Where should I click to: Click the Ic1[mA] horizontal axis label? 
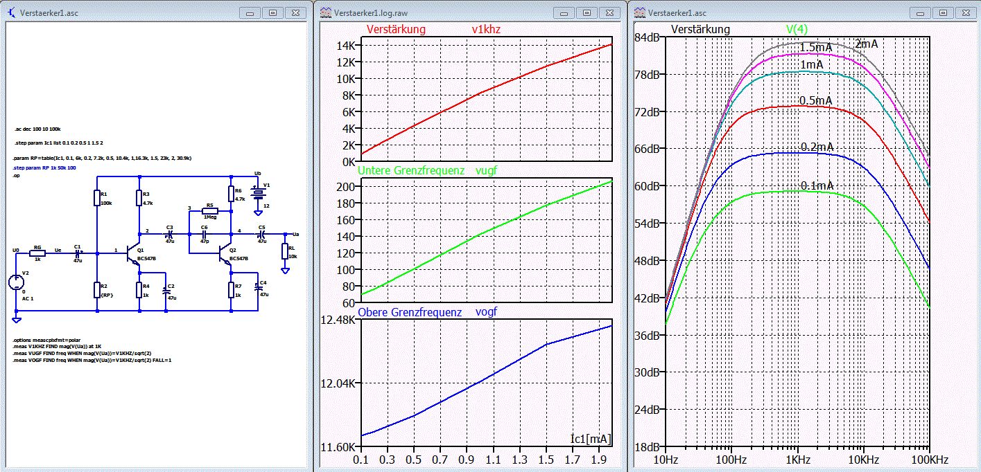tap(591, 439)
